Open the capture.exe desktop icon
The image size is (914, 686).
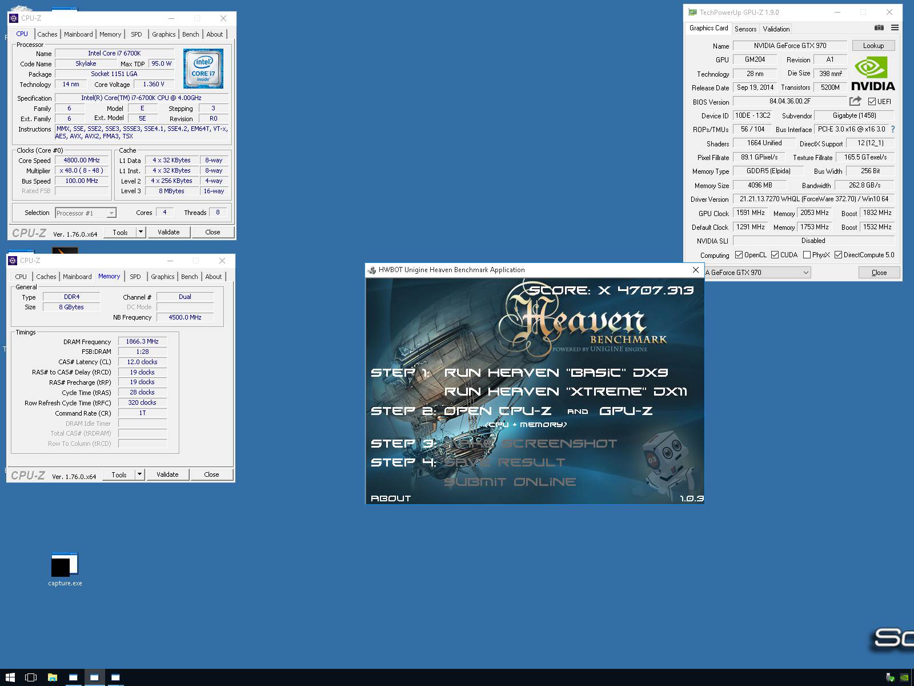click(65, 569)
